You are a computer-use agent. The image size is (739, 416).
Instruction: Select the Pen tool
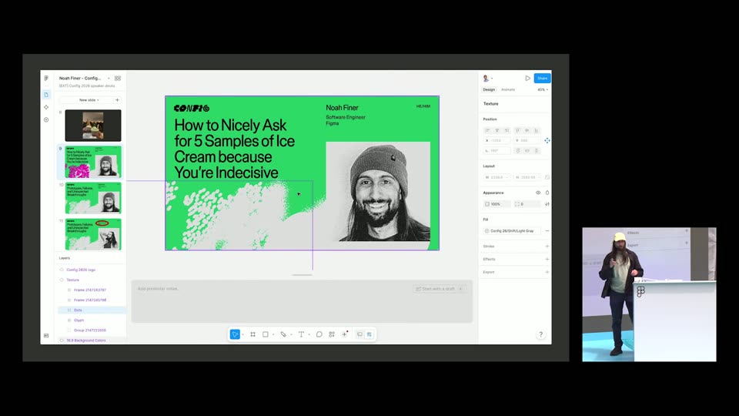click(x=283, y=334)
